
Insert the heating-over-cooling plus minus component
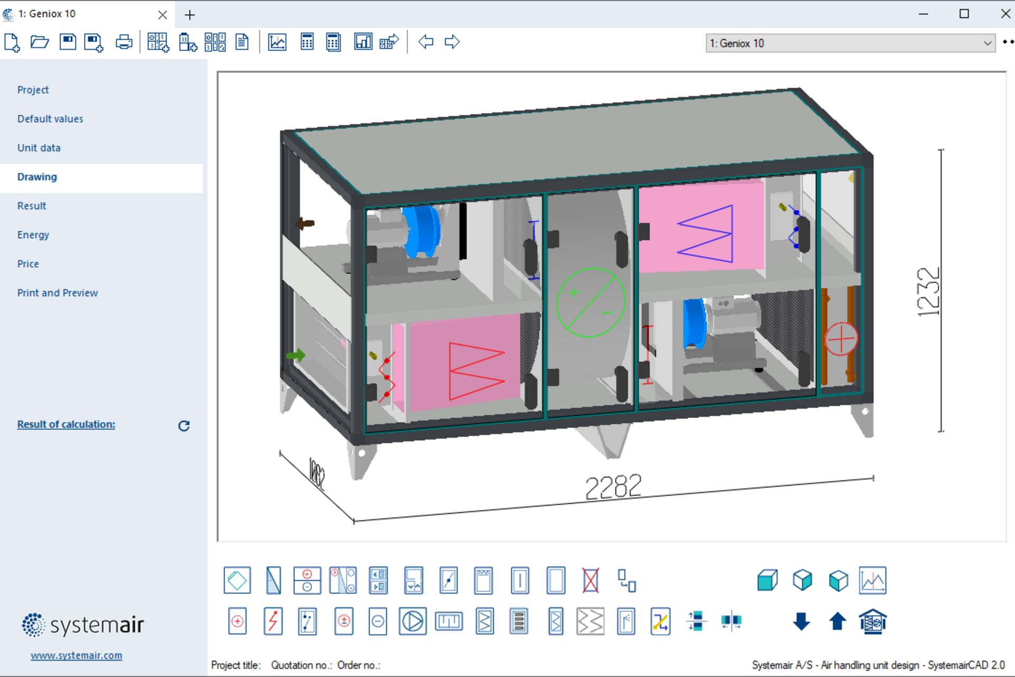point(307,580)
